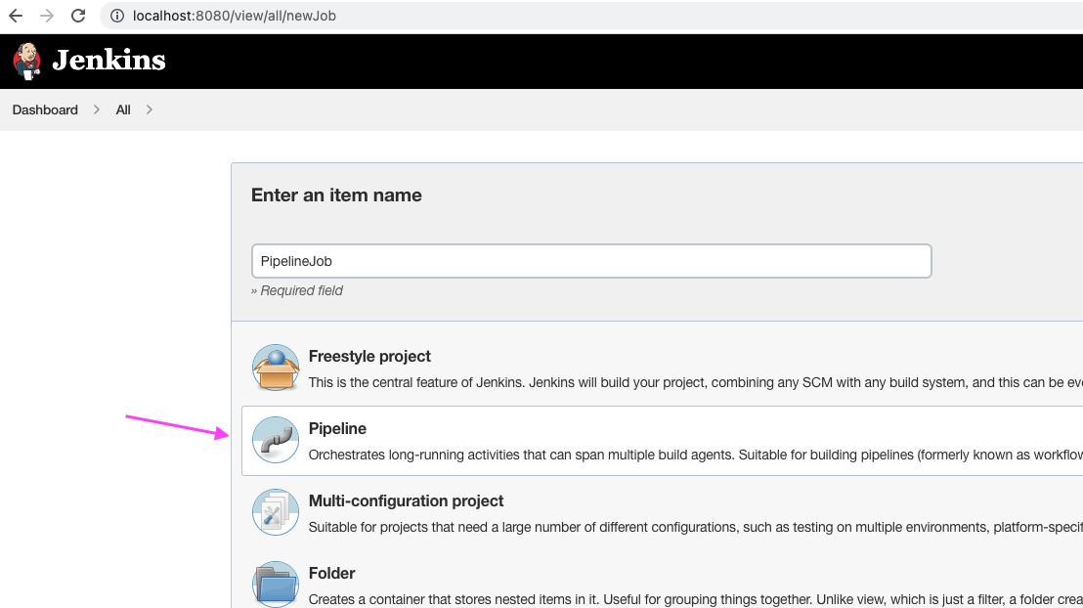
Task: Click the Pipeline gears icon
Action: tap(275, 440)
